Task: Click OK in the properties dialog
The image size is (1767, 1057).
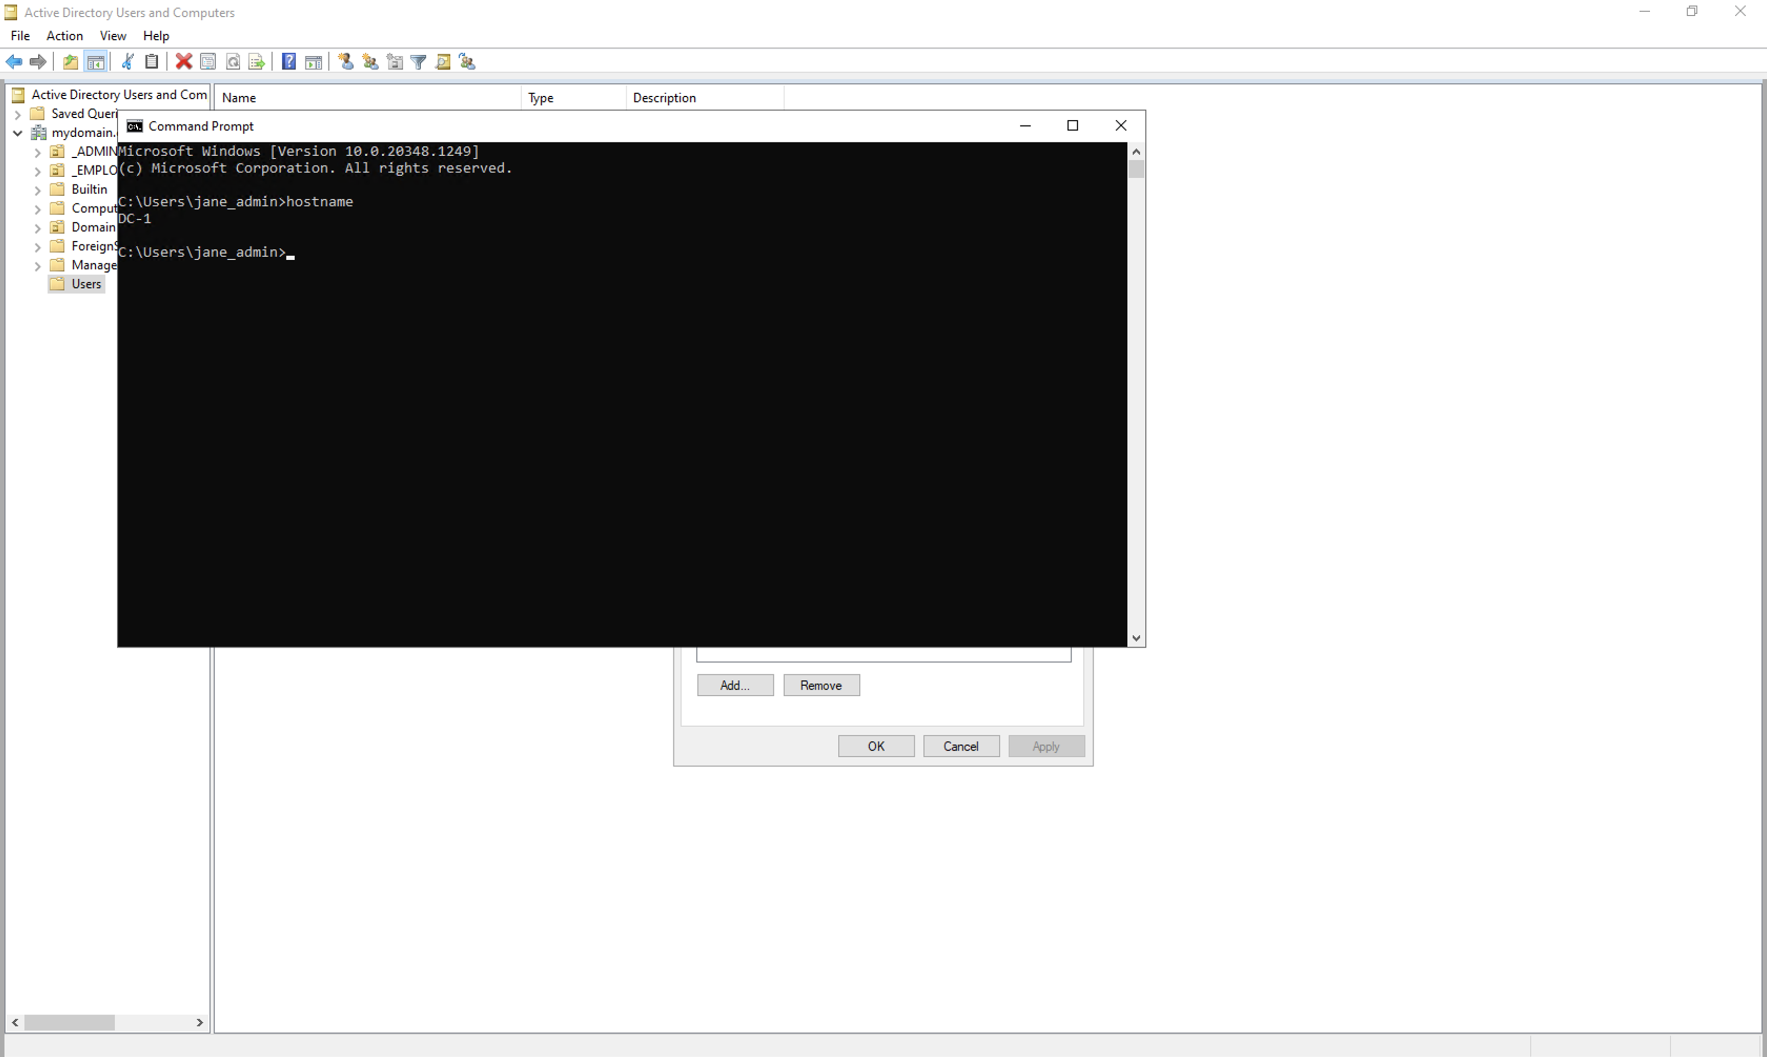Action: pos(876,746)
